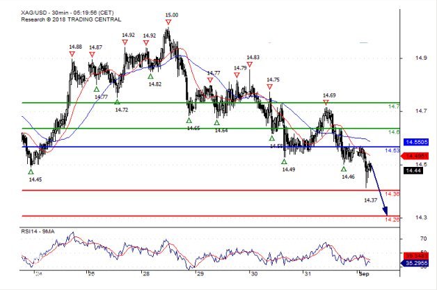Select the red peak marker at 14.83
437x290 pixels.
pos(249,65)
